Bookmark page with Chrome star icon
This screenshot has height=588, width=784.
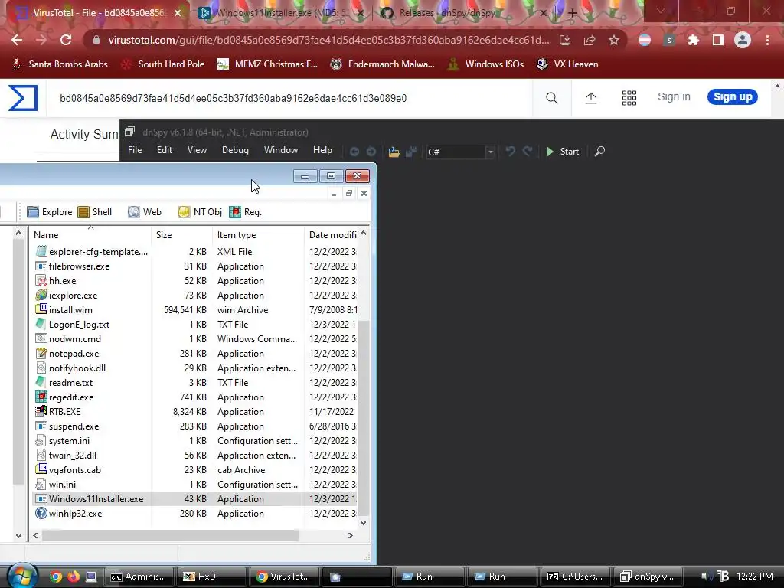point(614,41)
